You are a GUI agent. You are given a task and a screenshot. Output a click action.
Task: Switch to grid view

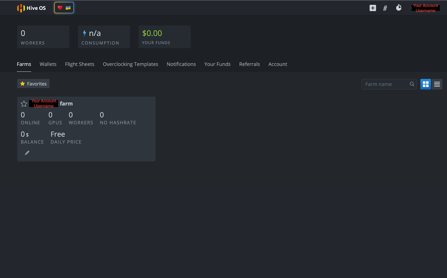coord(426,84)
